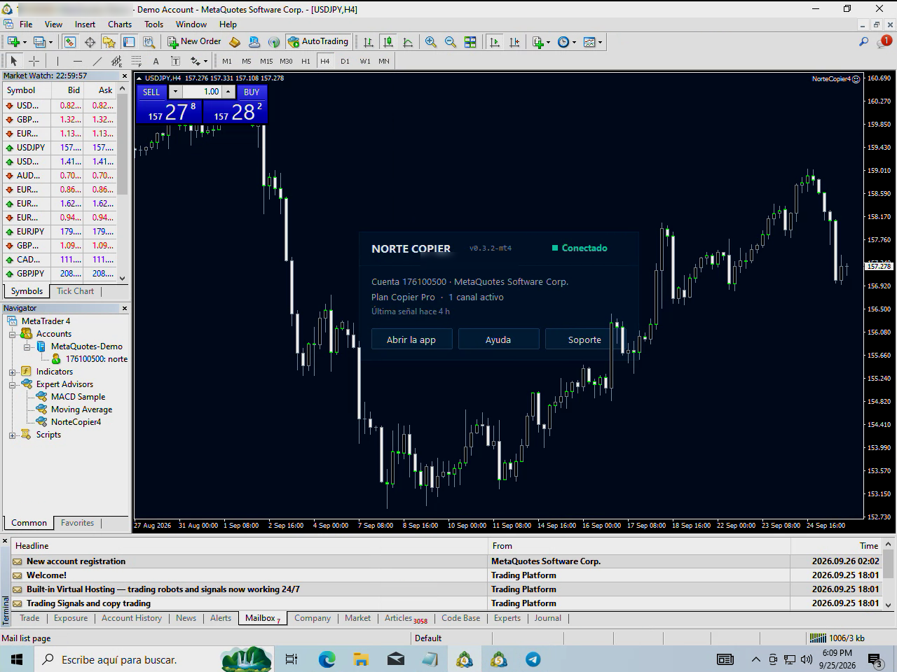897x672 pixels.
Task: Click the New Order button
Action: [194, 42]
